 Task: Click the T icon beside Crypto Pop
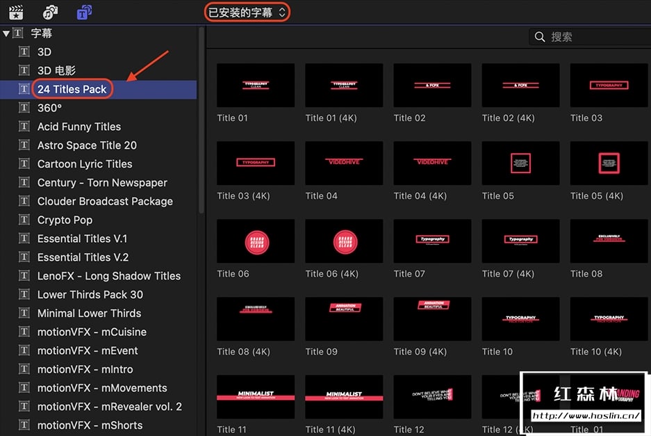24,220
